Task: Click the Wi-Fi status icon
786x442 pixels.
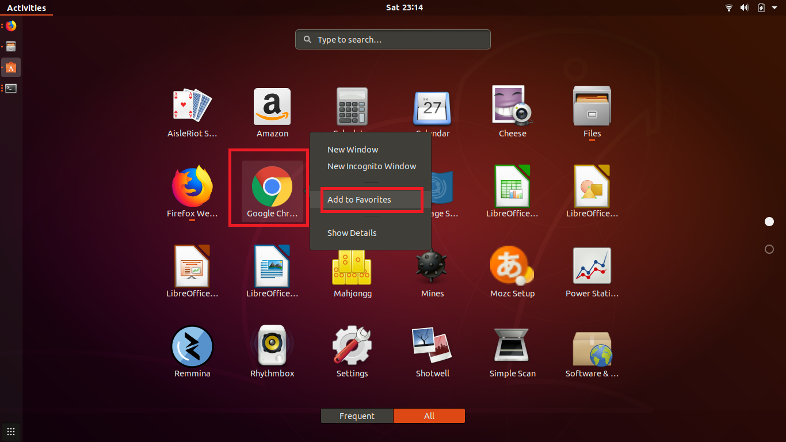Action: tap(729, 7)
